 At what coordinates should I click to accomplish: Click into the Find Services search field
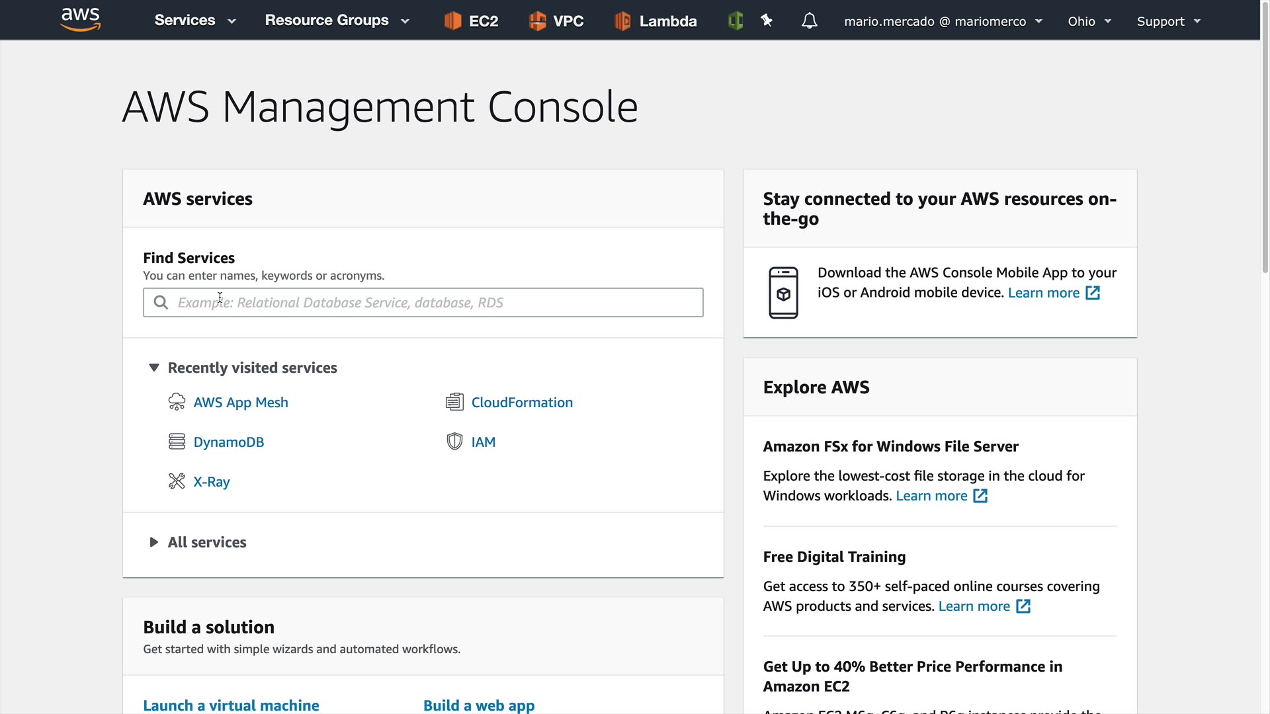(x=423, y=303)
